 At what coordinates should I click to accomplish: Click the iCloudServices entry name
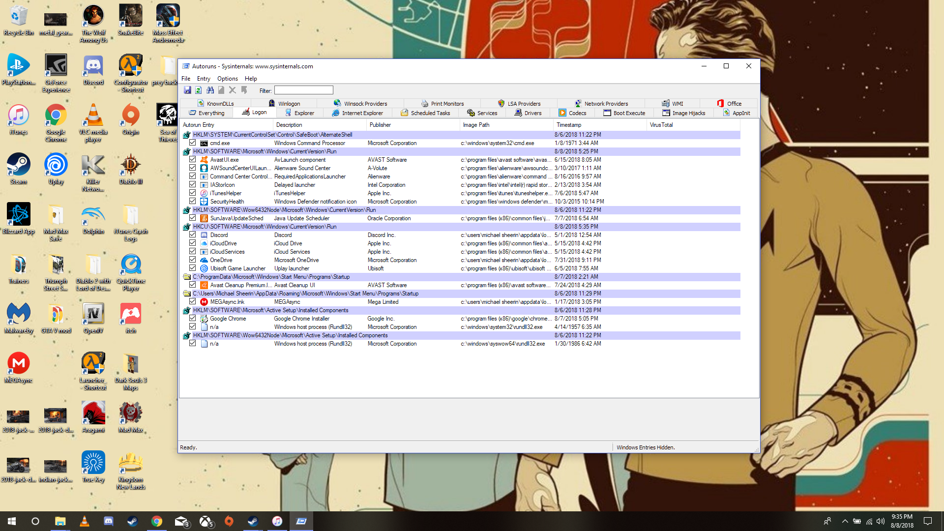[227, 252]
